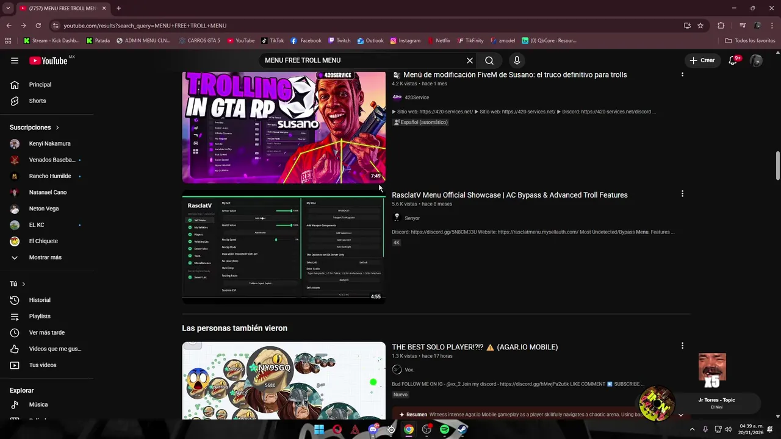Screen dimensions: 781x439
Task: Clear the search box with the X
Action: [470, 60]
